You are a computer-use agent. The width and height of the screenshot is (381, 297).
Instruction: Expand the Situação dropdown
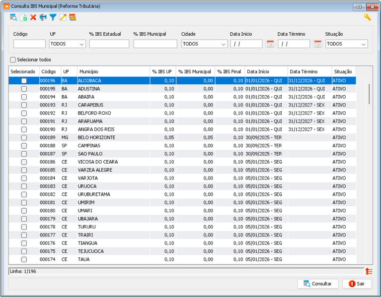pos(364,44)
